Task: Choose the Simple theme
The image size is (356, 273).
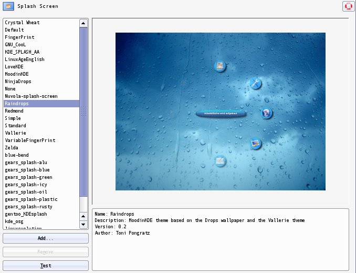Action: click(x=41, y=118)
